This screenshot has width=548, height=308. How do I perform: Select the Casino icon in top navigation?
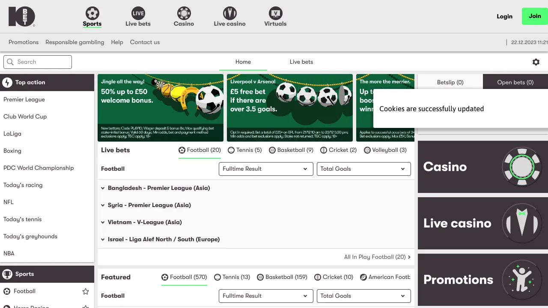[184, 13]
